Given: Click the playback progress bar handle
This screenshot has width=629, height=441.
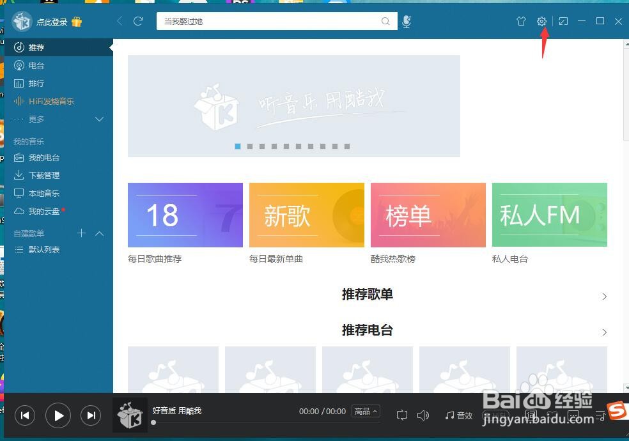Looking at the screenshot, I should pos(153,422).
